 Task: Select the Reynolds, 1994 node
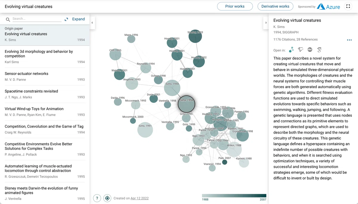pyautogui.click(x=146, y=68)
